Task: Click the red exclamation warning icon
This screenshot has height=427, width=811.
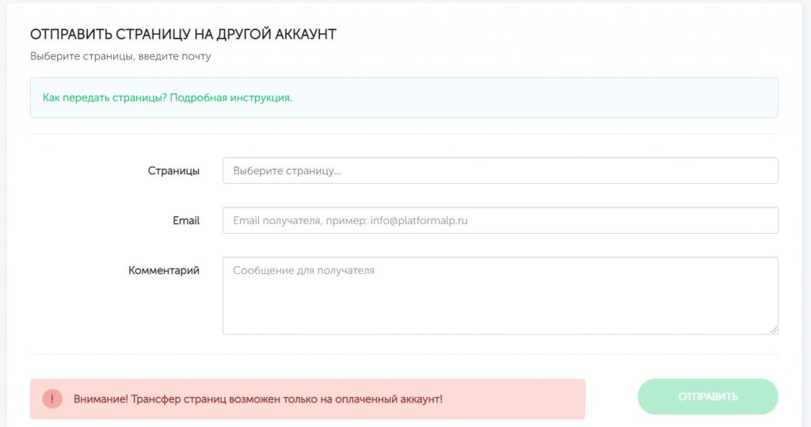Action: (x=52, y=399)
